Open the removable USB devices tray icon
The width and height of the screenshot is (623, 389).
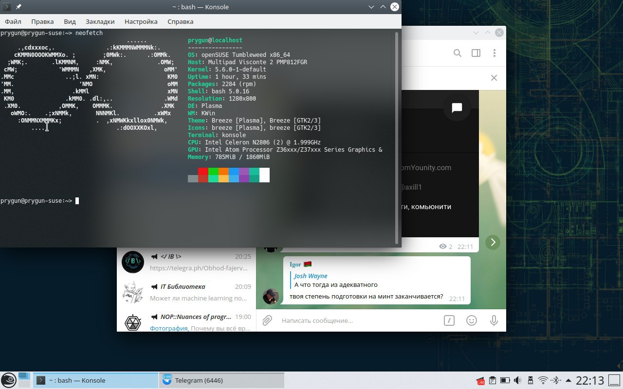[530, 380]
